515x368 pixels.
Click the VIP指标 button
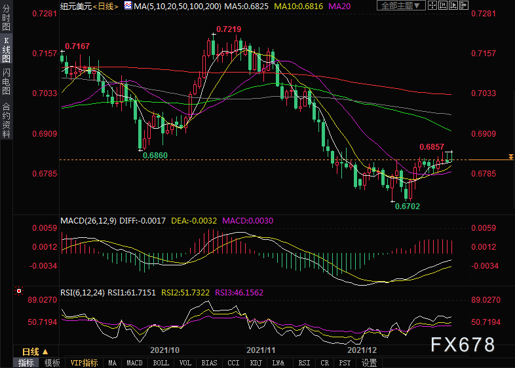click(x=84, y=363)
